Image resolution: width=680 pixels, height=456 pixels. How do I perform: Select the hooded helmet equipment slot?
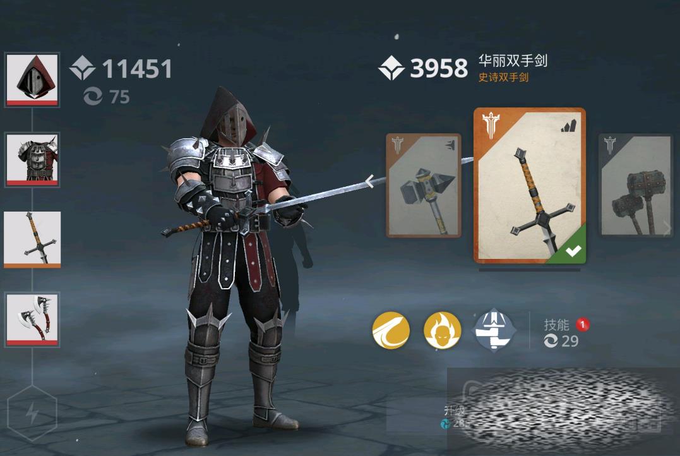[32, 80]
